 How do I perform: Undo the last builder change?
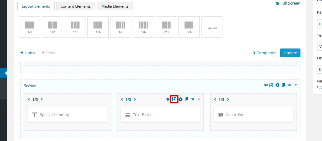(x=28, y=53)
